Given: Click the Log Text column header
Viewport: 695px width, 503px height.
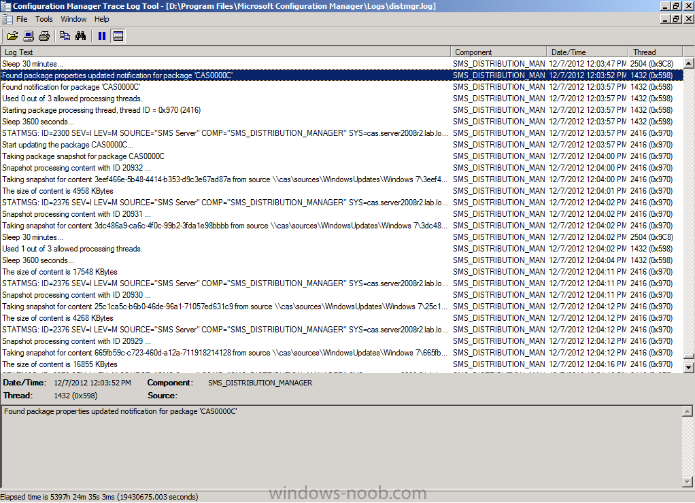Looking at the screenshot, I should (x=226, y=52).
